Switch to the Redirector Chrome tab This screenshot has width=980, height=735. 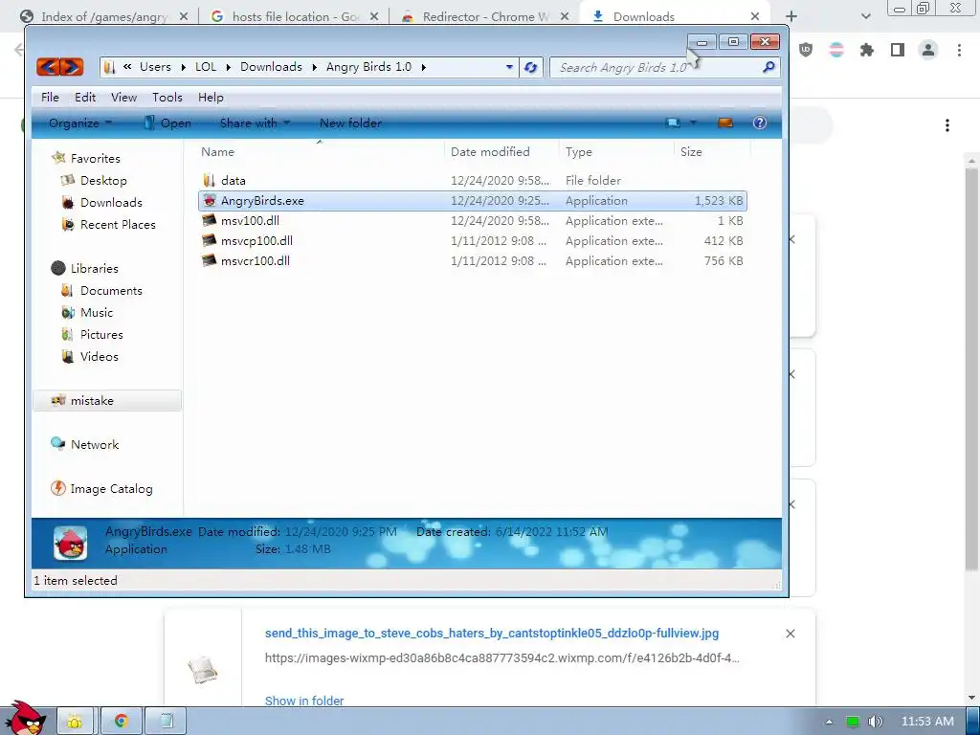coord(484,17)
